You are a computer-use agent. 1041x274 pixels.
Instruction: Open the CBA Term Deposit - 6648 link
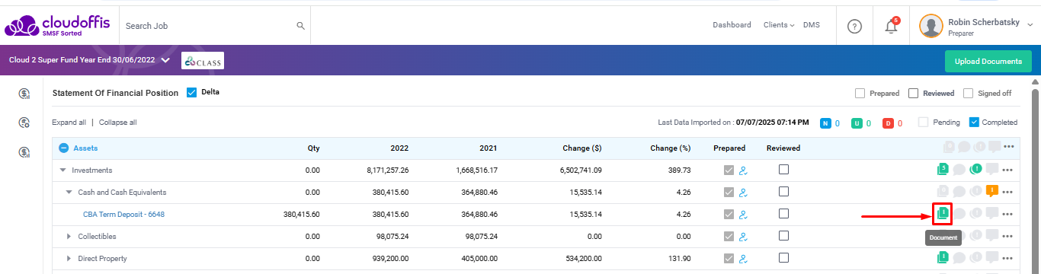click(x=123, y=215)
